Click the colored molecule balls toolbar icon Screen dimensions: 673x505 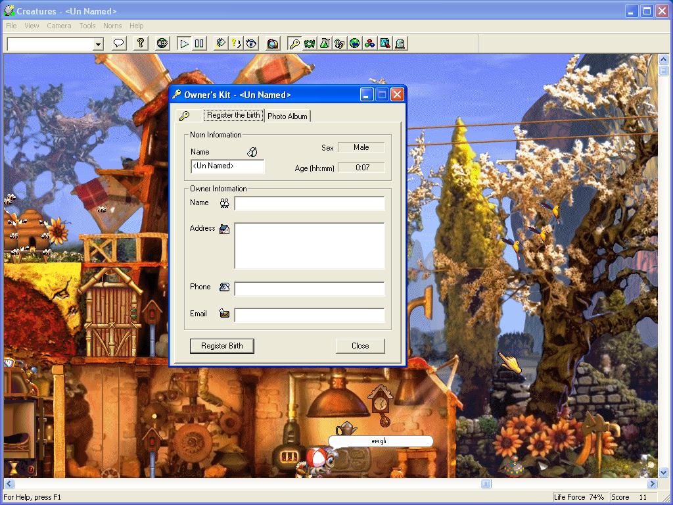point(369,43)
